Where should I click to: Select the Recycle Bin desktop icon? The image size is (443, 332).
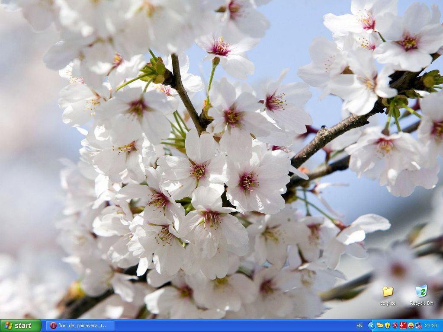tap(421, 291)
